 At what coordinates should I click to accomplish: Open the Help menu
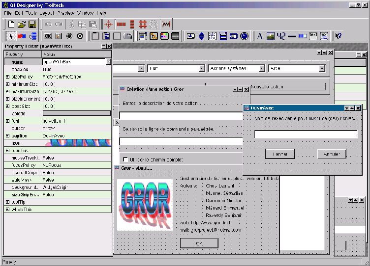(x=101, y=13)
